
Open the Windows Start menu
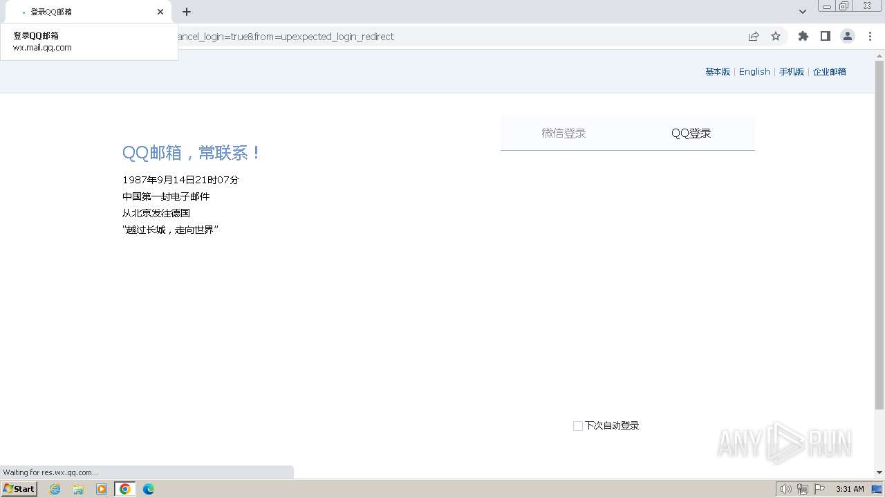[19, 489]
